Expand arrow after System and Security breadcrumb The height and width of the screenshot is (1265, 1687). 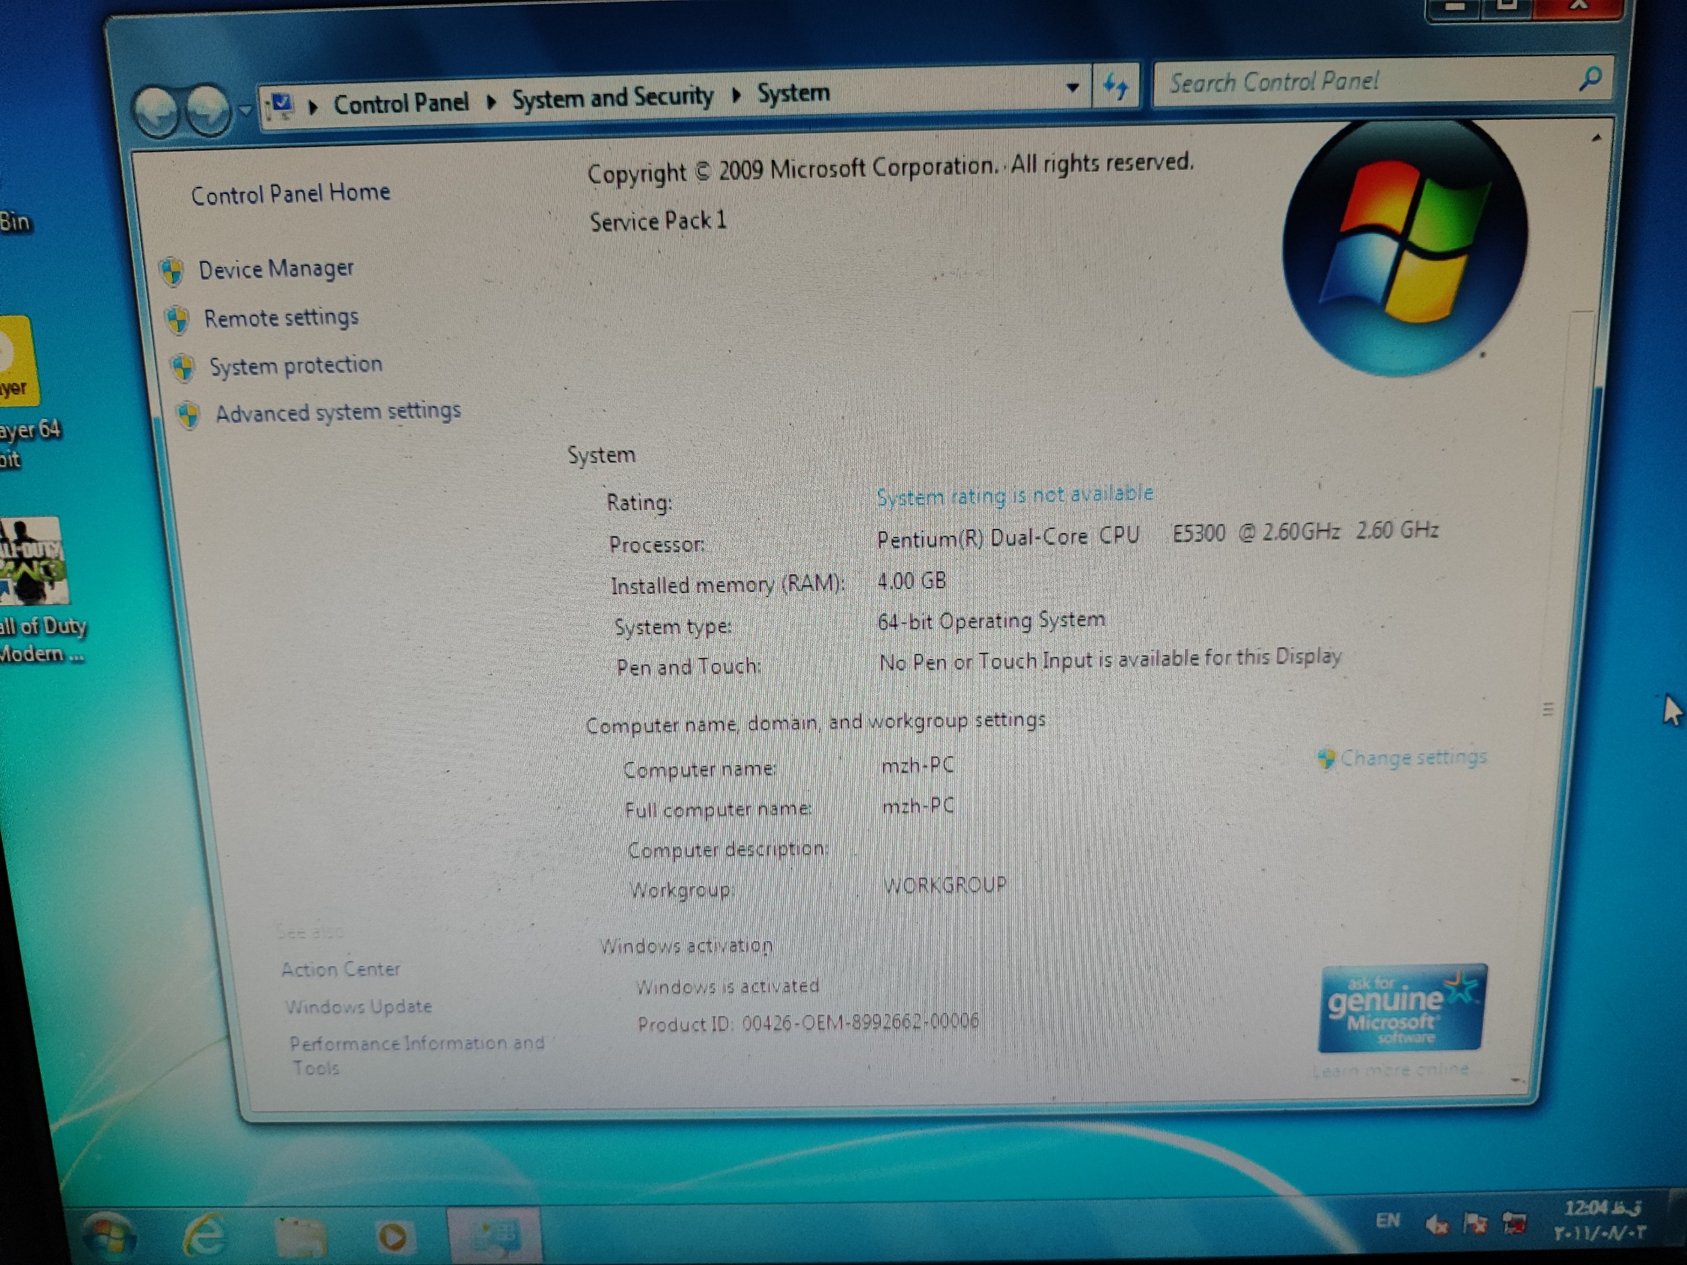point(736,96)
